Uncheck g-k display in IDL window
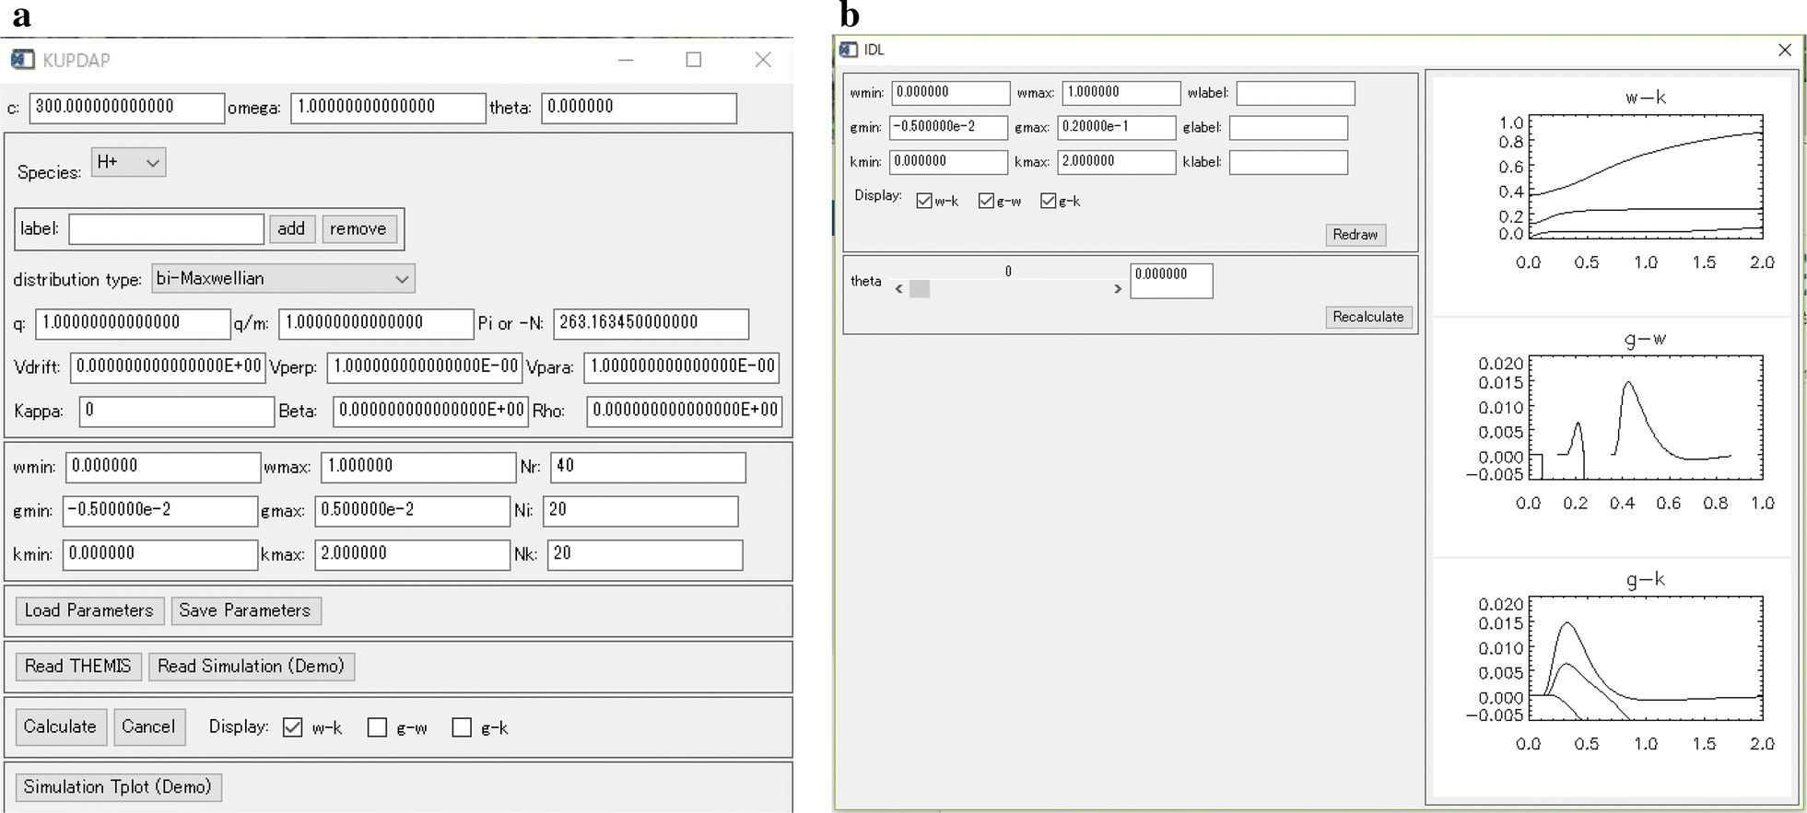The width and height of the screenshot is (1807, 813). click(x=1048, y=201)
